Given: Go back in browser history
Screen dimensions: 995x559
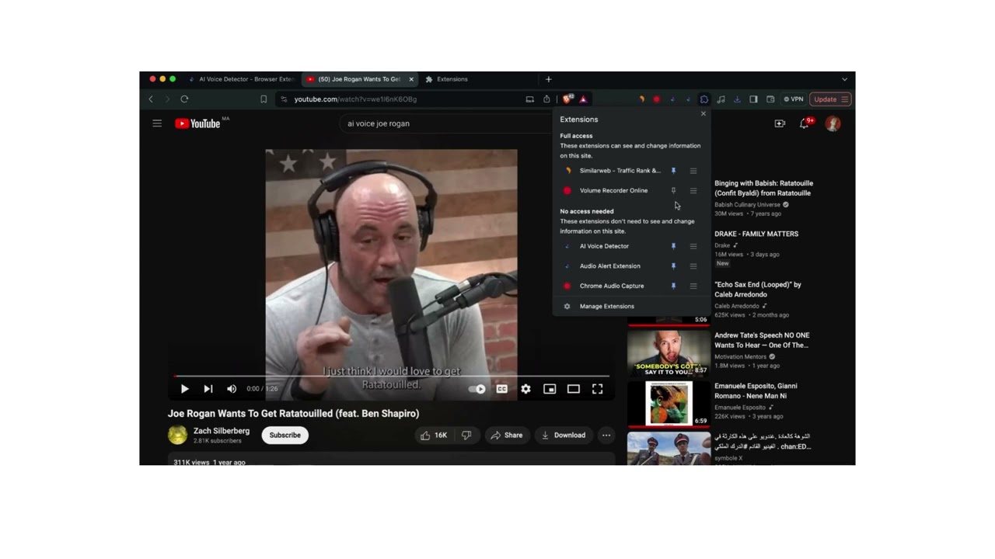Looking at the screenshot, I should [151, 99].
